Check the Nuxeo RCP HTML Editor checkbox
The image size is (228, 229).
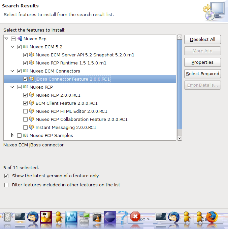pos(25,111)
